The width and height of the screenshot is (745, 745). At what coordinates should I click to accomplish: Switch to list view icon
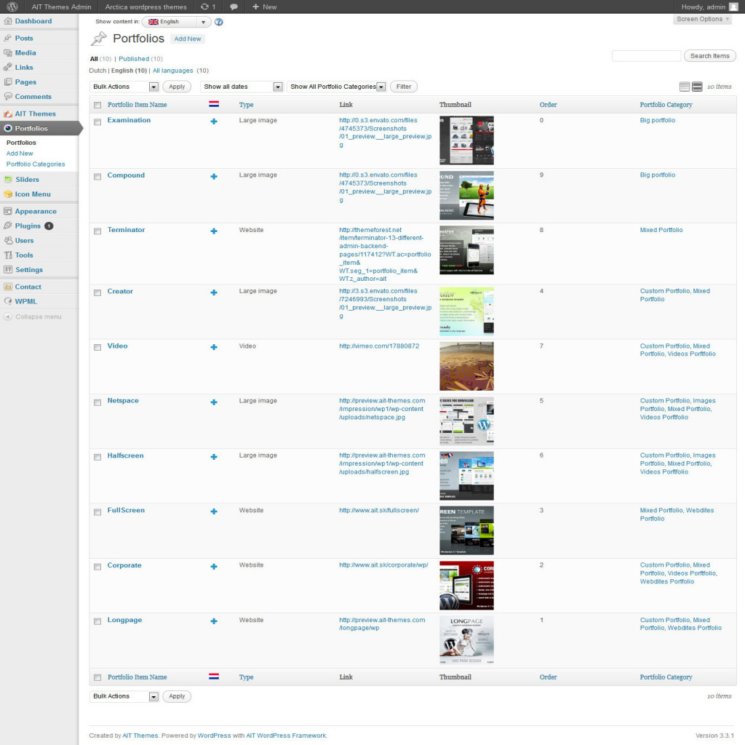[x=685, y=87]
